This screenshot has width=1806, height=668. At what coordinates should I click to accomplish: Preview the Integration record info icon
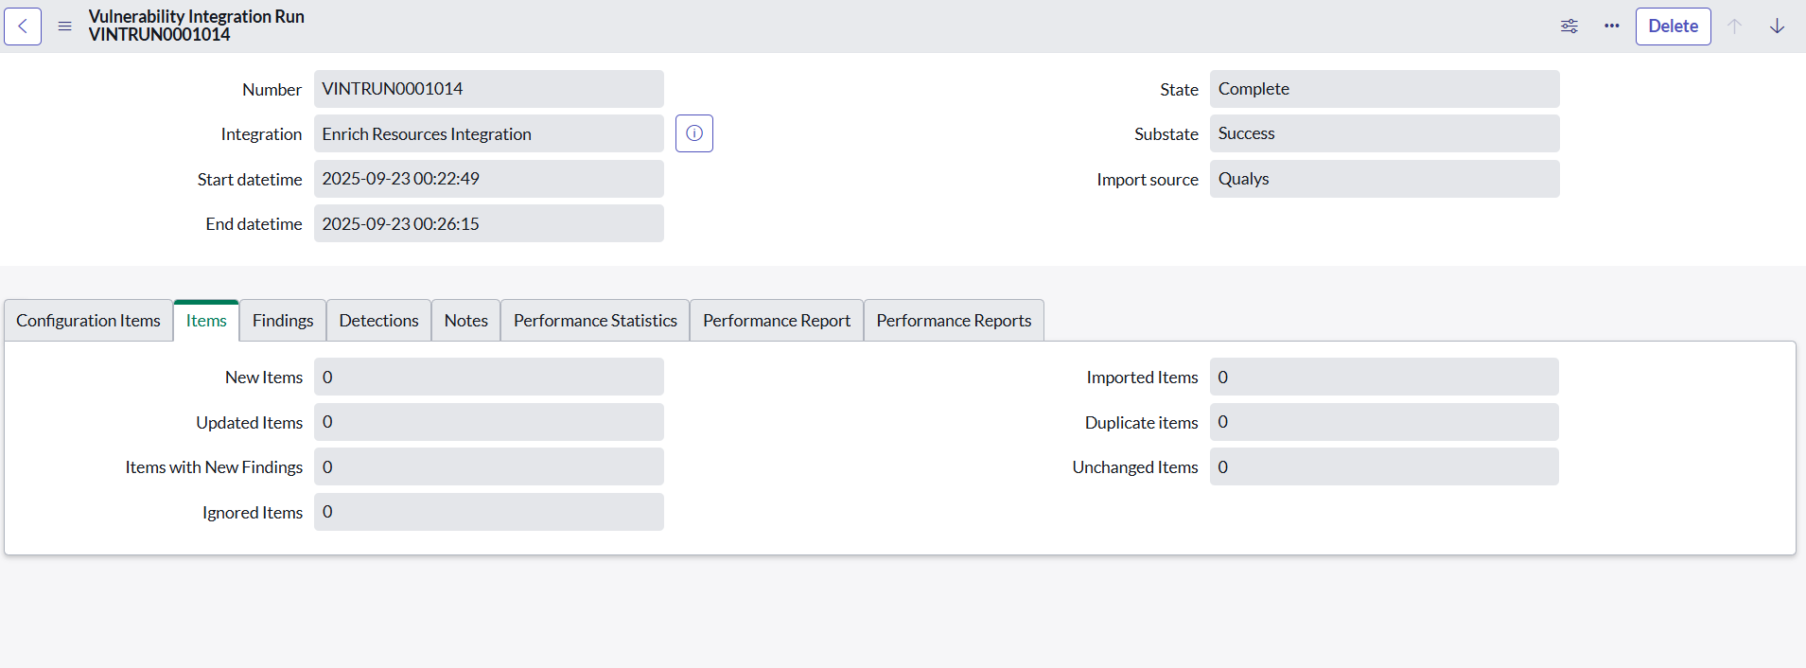[694, 133]
